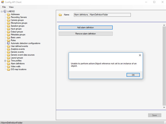The image size is (166, 124).
Task: Expand the Time profiles node
Action: pyautogui.click(x=5, y=61)
